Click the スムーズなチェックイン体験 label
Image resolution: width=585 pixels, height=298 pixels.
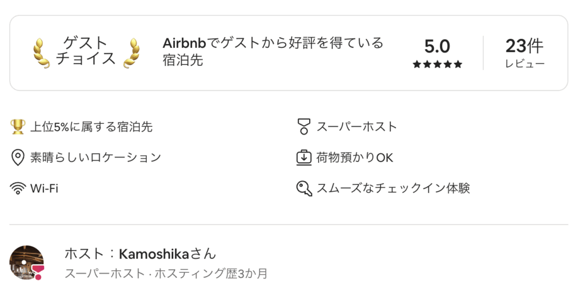393,188
